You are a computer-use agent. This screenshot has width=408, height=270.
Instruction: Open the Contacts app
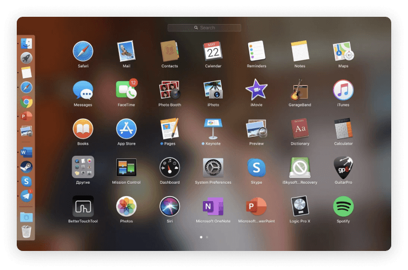pyautogui.click(x=169, y=51)
